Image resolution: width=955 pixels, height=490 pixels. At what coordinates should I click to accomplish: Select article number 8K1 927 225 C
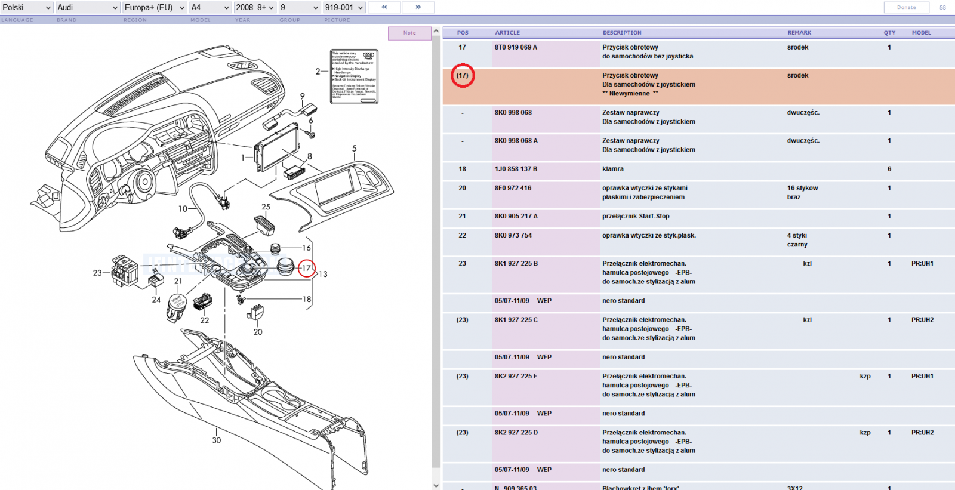(516, 320)
